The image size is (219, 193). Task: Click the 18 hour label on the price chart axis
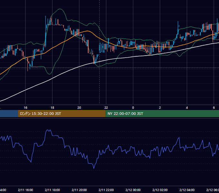(52, 108)
